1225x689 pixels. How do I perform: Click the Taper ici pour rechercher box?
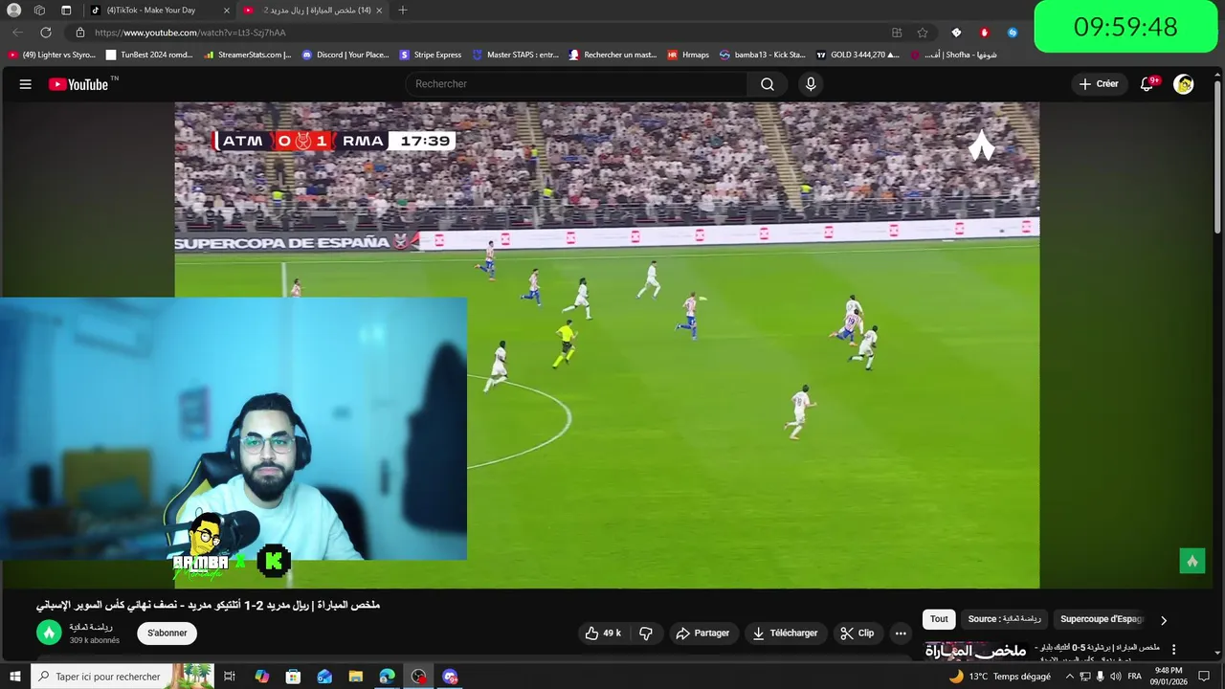[122, 677]
